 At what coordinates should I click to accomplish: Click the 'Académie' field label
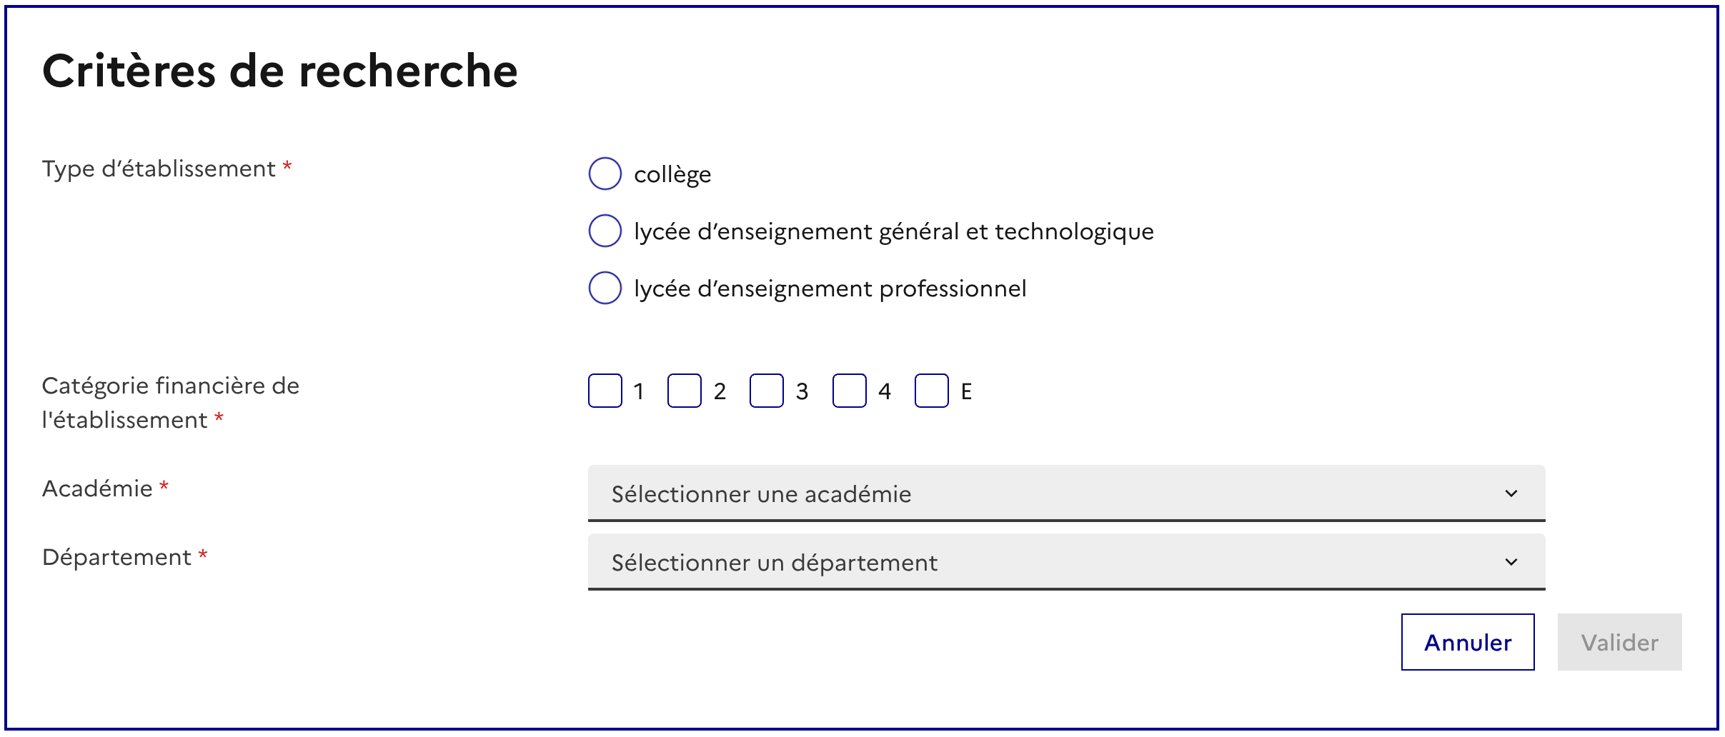coord(97,488)
